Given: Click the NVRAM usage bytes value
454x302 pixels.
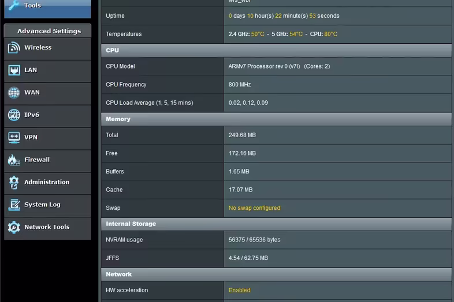Looking at the screenshot, I should pyautogui.click(x=254, y=240).
